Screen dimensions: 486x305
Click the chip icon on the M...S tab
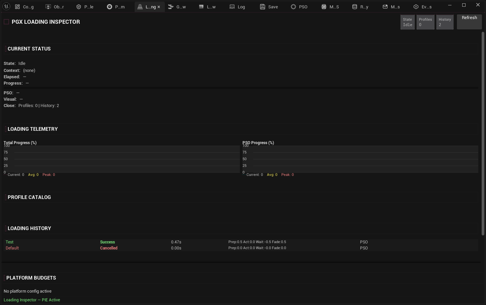324,7
